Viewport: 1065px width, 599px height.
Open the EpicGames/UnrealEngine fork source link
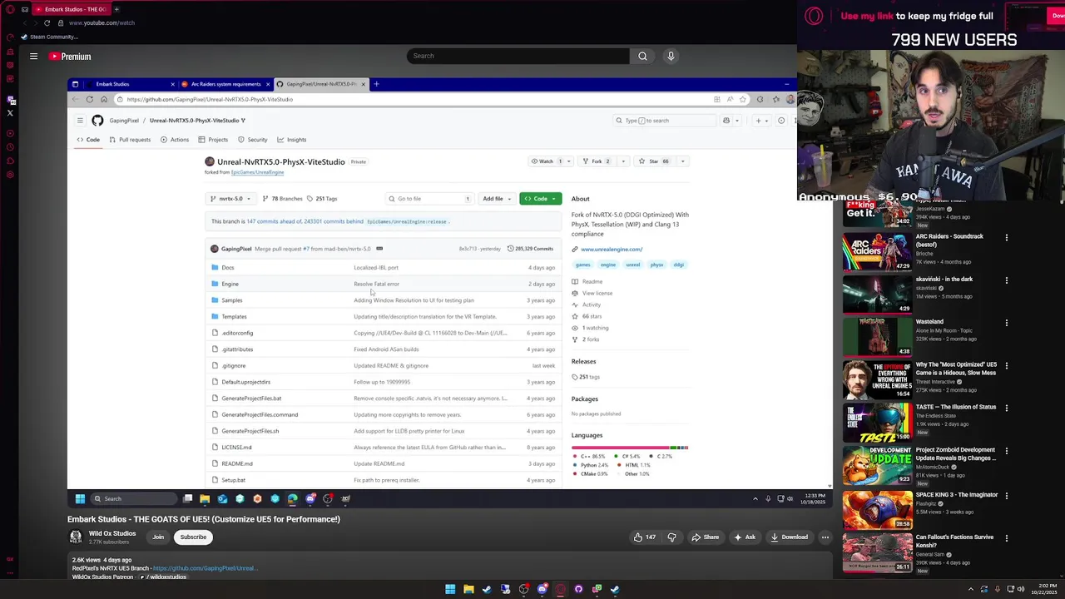click(x=257, y=172)
